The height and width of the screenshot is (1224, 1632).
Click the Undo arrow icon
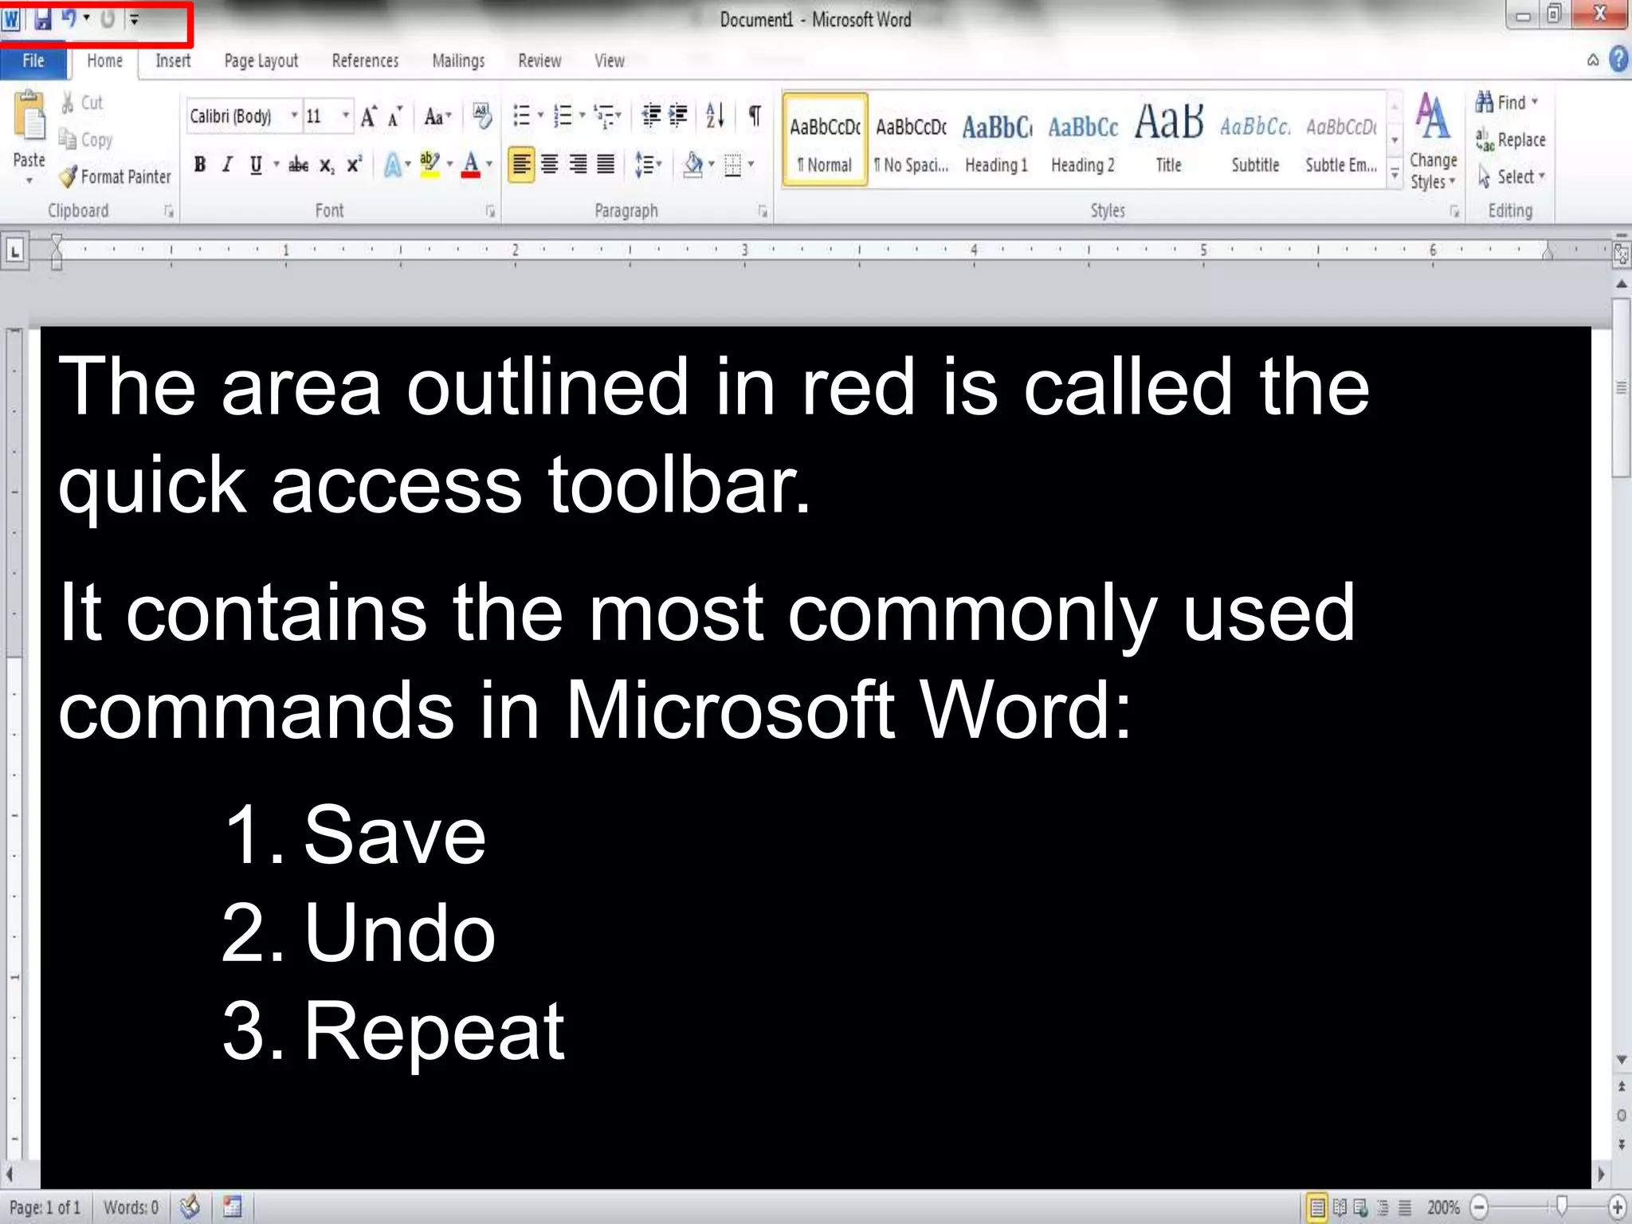click(x=69, y=18)
